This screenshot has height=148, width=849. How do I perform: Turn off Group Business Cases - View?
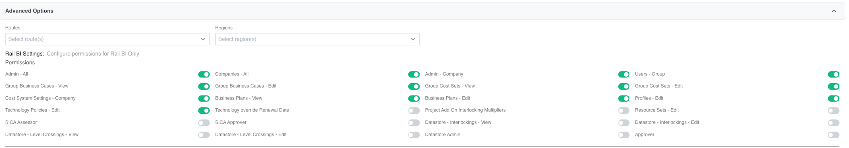[x=204, y=86]
